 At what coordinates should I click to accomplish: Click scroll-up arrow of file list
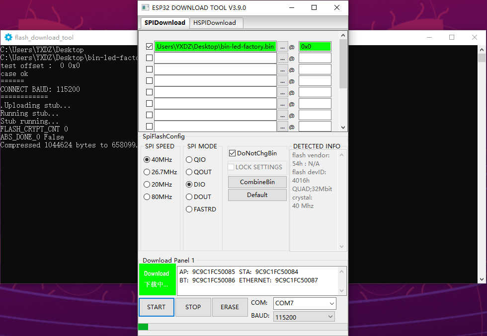(x=343, y=35)
